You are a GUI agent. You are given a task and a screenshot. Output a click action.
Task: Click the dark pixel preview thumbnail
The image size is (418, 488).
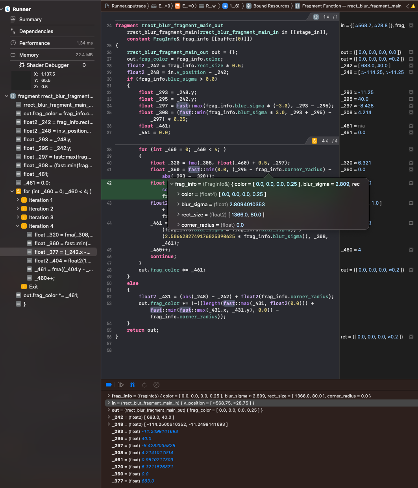[x=21, y=80]
